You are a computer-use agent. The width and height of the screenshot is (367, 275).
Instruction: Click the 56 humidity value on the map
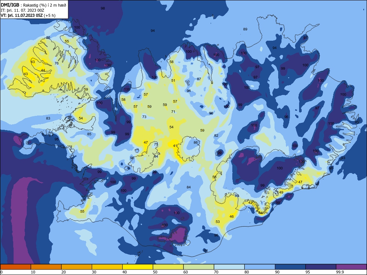214,177
